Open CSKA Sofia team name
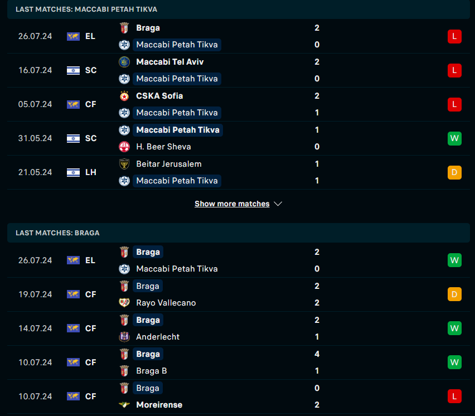Viewport: 475px width, 416px height. click(x=159, y=96)
